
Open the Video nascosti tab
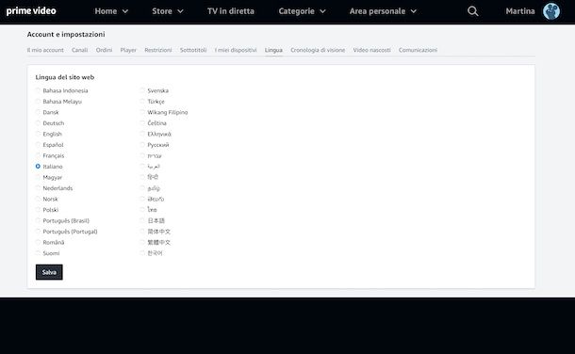coord(371,50)
